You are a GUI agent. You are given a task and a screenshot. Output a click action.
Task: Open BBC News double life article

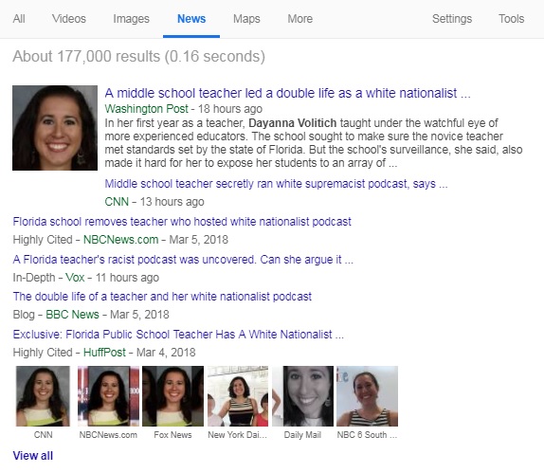tap(162, 297)
